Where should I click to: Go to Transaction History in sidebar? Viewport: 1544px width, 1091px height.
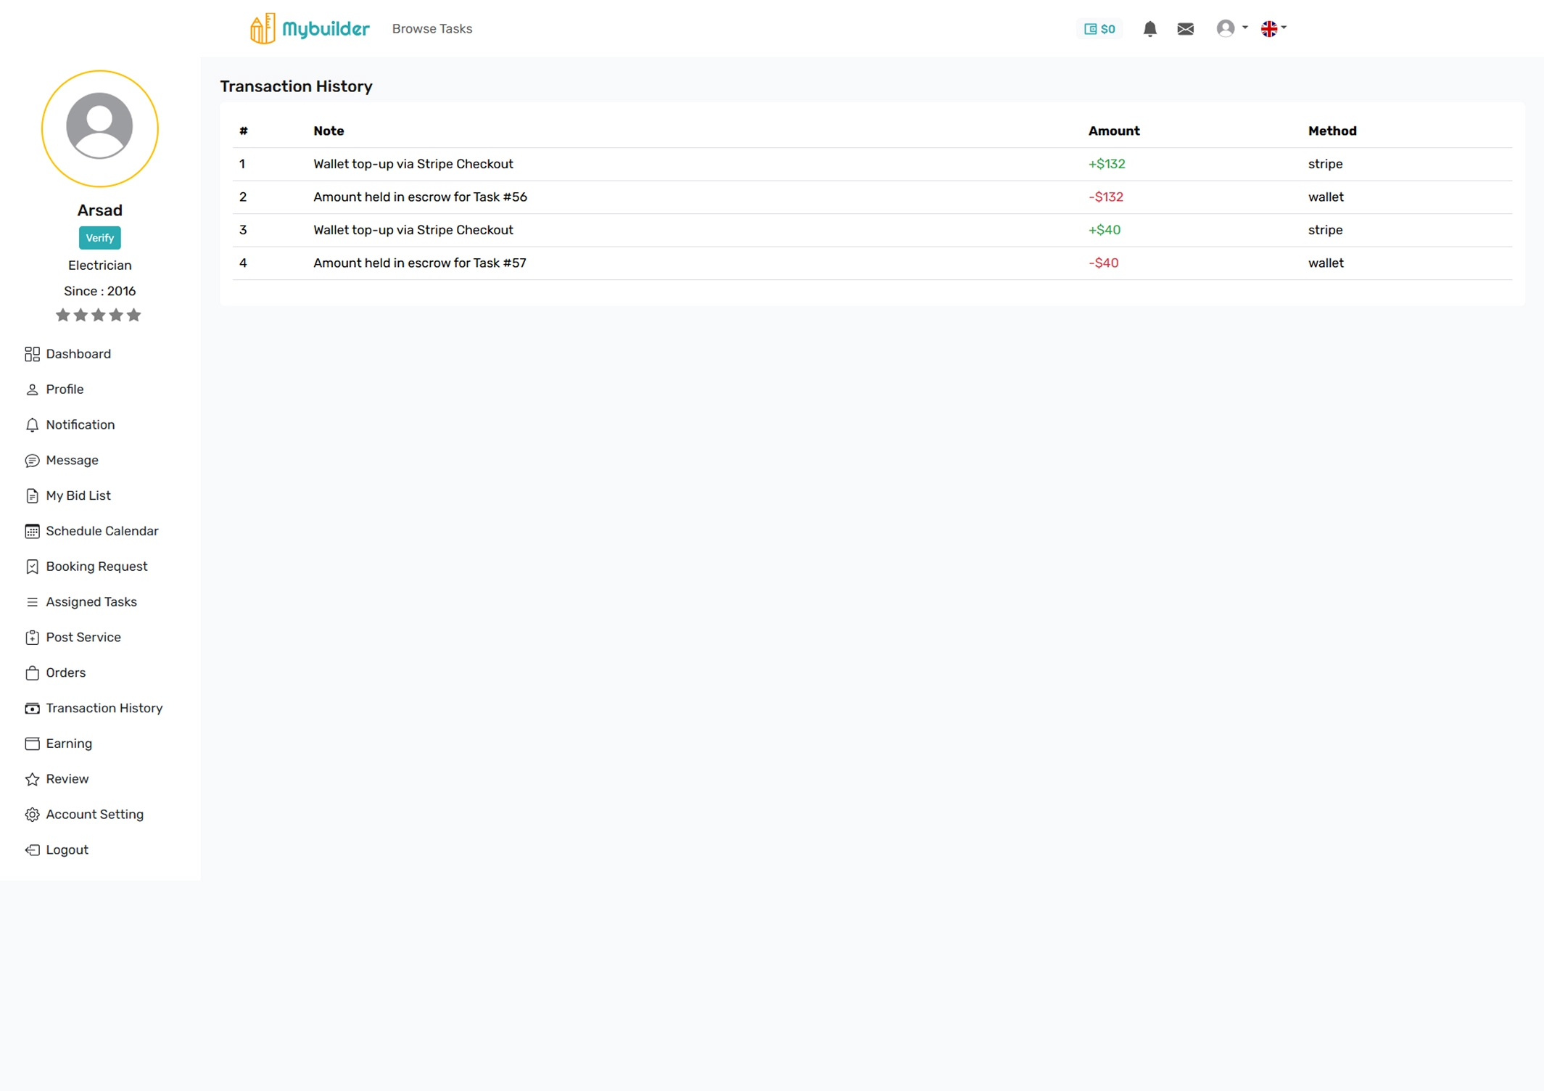click(104, 708)
